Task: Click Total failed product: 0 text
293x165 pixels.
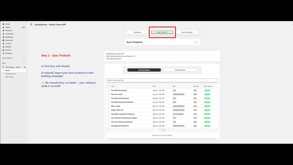Action: pos(114,59)
